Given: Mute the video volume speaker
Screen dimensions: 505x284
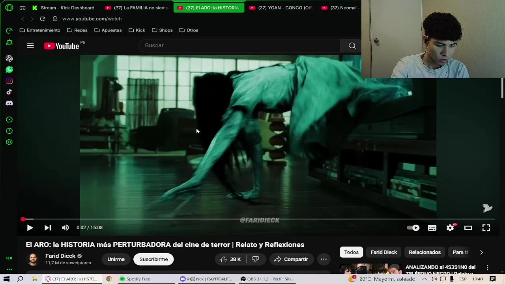Looking at the screenshot, I should coord(65,228).
